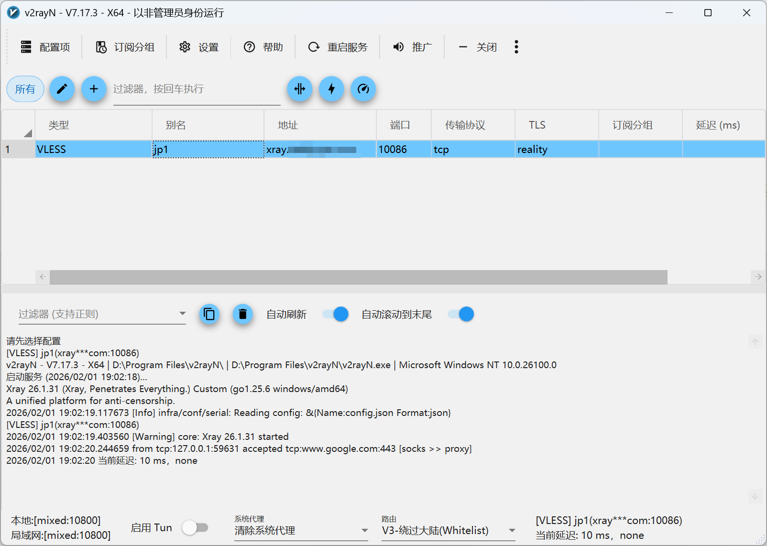
Task: Open the 路由 V3-绕过大陆(Whitelist) dropdown
Action: tap(449, 530)
